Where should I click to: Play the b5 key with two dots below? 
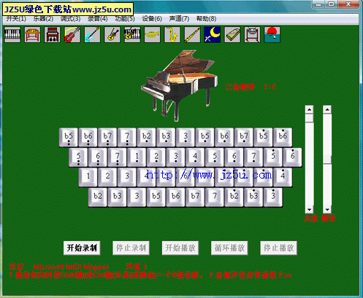click(x=69, y=138)
